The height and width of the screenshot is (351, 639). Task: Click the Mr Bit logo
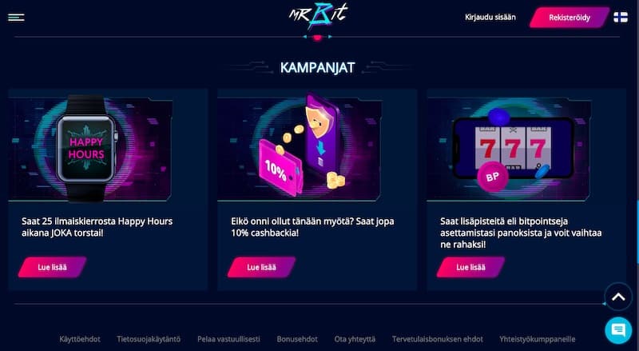coord(318,16)
